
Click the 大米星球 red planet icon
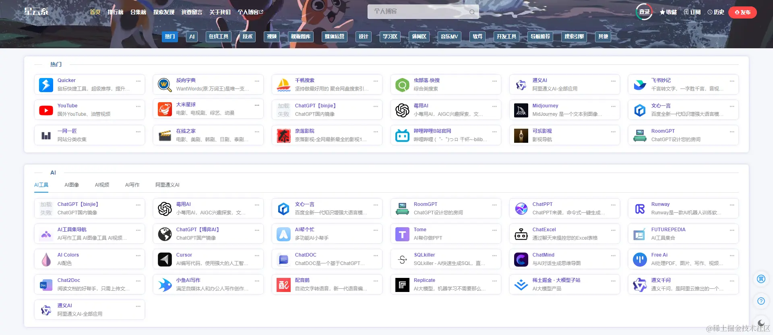[x=165, y=109]
